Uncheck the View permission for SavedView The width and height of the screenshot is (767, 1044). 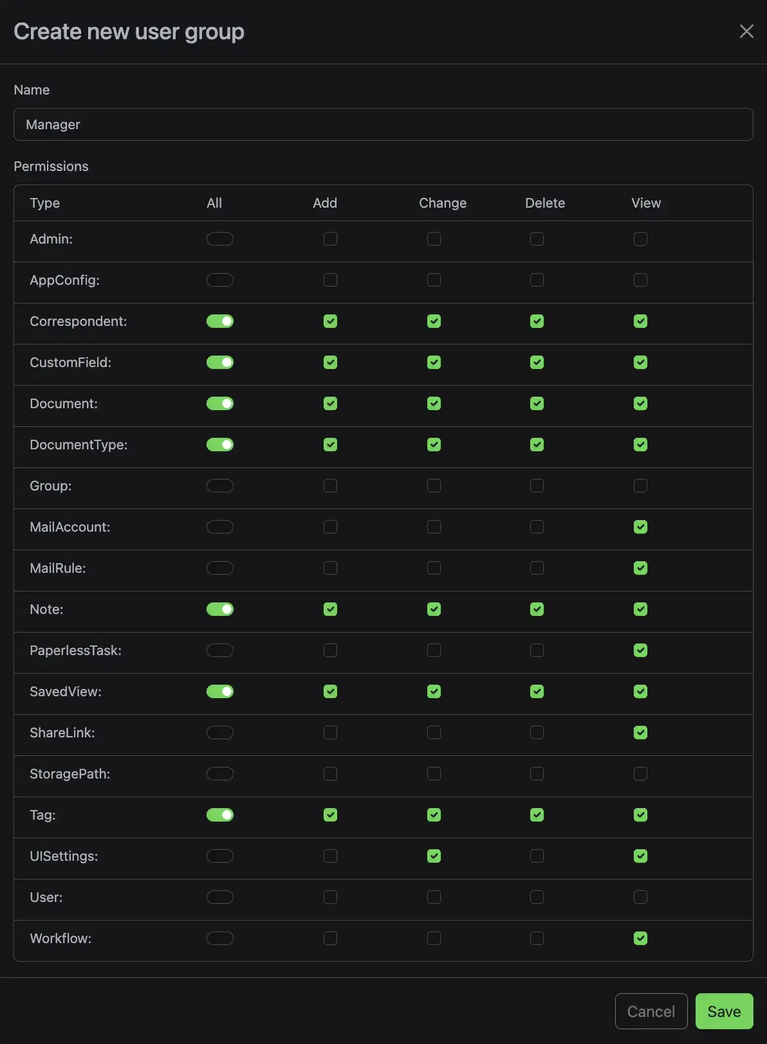[640, 692]
